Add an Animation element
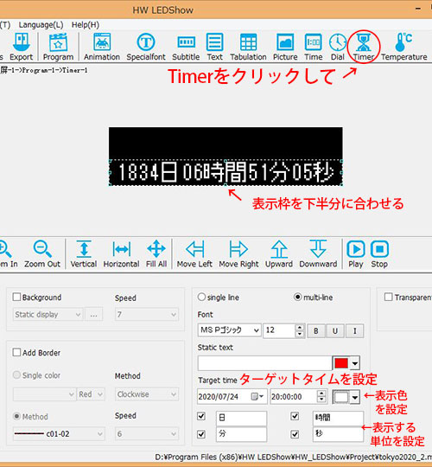This screenshot has width=432, height=467. [x=102, y=47]
